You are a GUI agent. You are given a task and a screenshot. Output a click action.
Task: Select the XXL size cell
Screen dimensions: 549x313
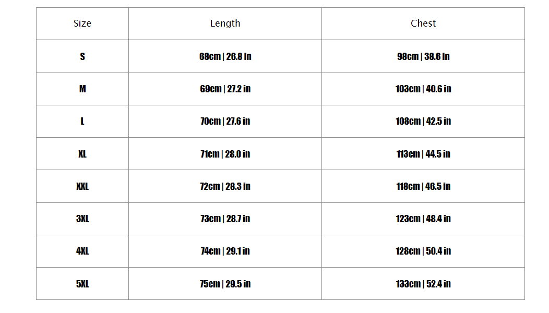point(82,186)
